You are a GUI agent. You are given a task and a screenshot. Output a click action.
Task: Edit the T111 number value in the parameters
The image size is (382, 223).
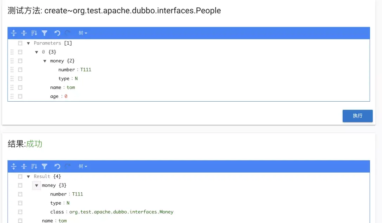86,70
